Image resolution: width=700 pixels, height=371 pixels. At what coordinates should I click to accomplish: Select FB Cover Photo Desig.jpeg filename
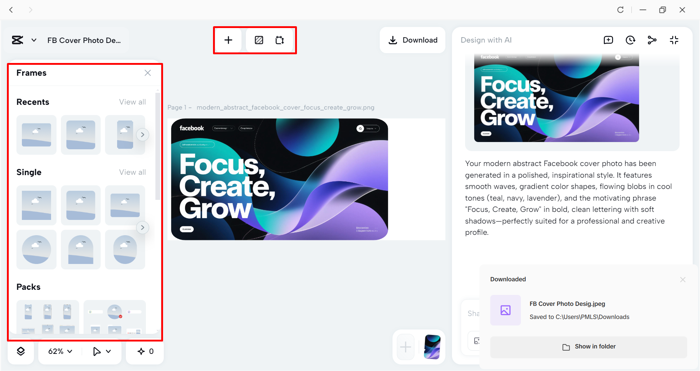[567, 304]
